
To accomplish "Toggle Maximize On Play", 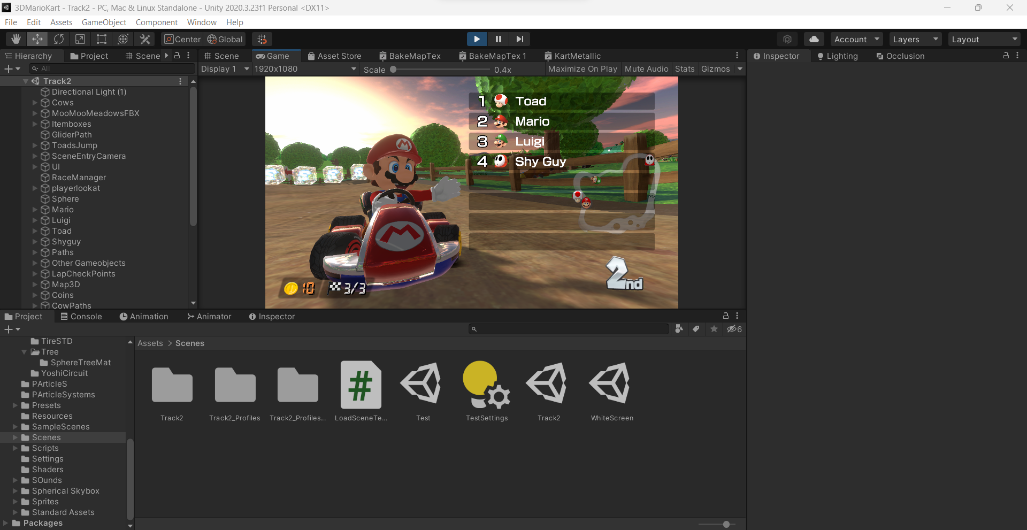I will pyautogui.click(x=583, y=69).
